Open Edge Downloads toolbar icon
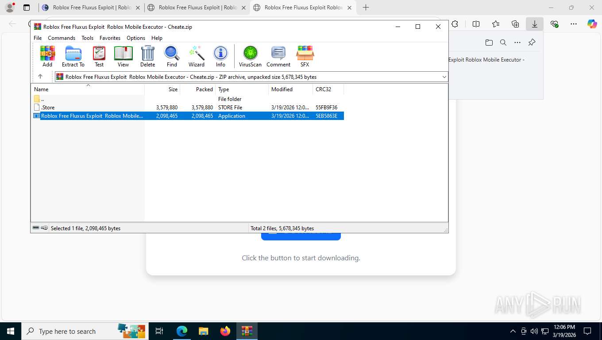This screenshot has height=340, width=602. (535, 24)
